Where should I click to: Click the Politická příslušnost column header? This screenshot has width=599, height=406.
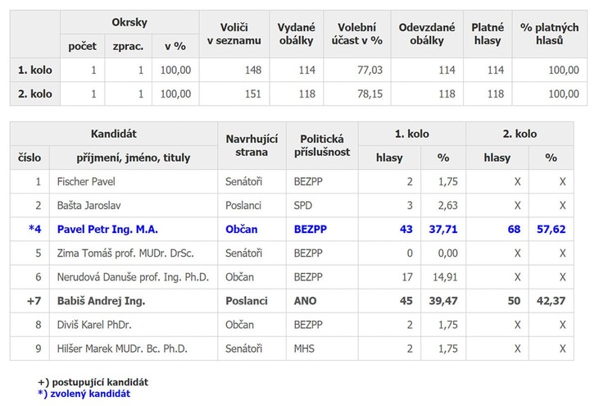(x=322, y=146)
